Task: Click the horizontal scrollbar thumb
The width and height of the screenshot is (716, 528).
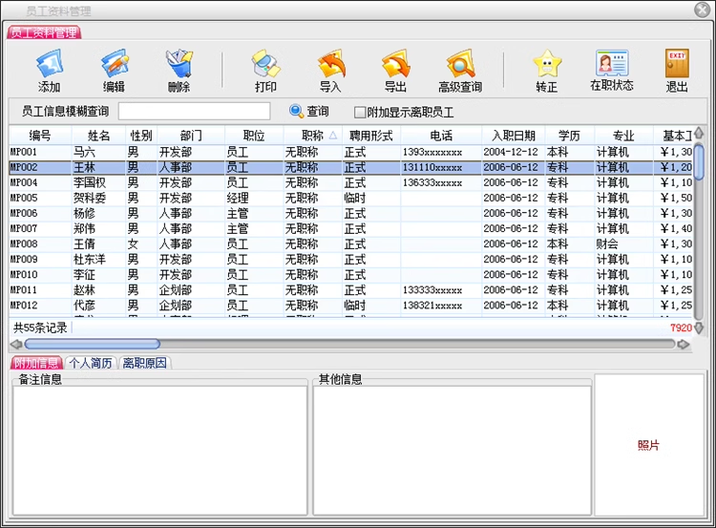Action: [93, 344]
